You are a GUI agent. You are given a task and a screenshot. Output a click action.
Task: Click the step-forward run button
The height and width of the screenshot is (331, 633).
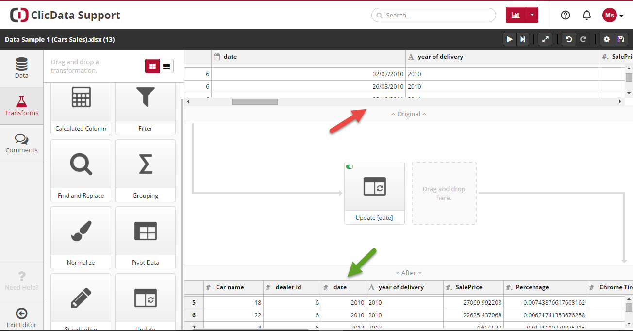522,39
